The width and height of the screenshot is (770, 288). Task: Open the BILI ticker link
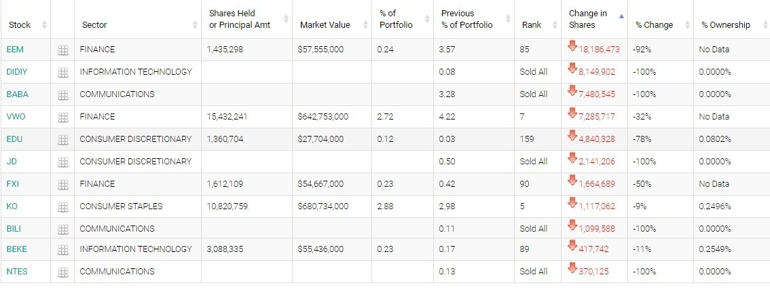click(x=14, y=229)
